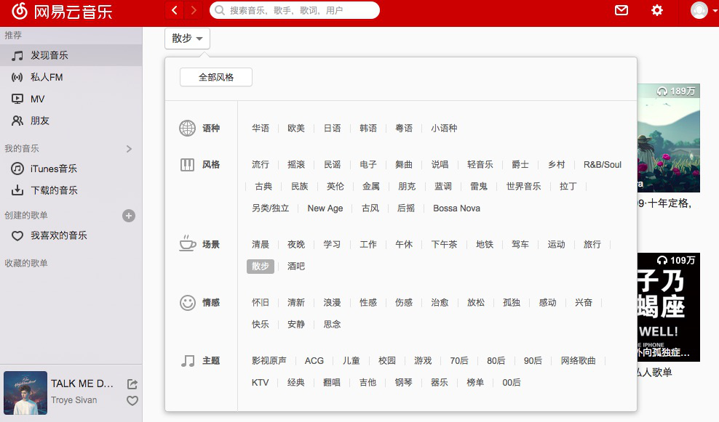Pick the 治愈 mood tag
The height and width of the screenshot is (422, 719).
[440, 303]
